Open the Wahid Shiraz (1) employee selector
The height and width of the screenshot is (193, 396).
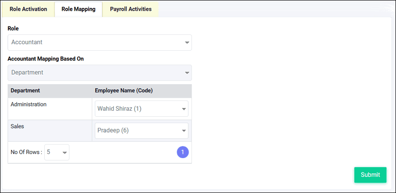(x=135, y=109)
